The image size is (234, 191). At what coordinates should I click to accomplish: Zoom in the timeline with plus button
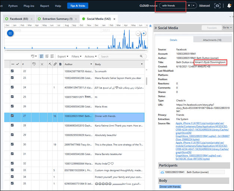(x=144, y=34)
